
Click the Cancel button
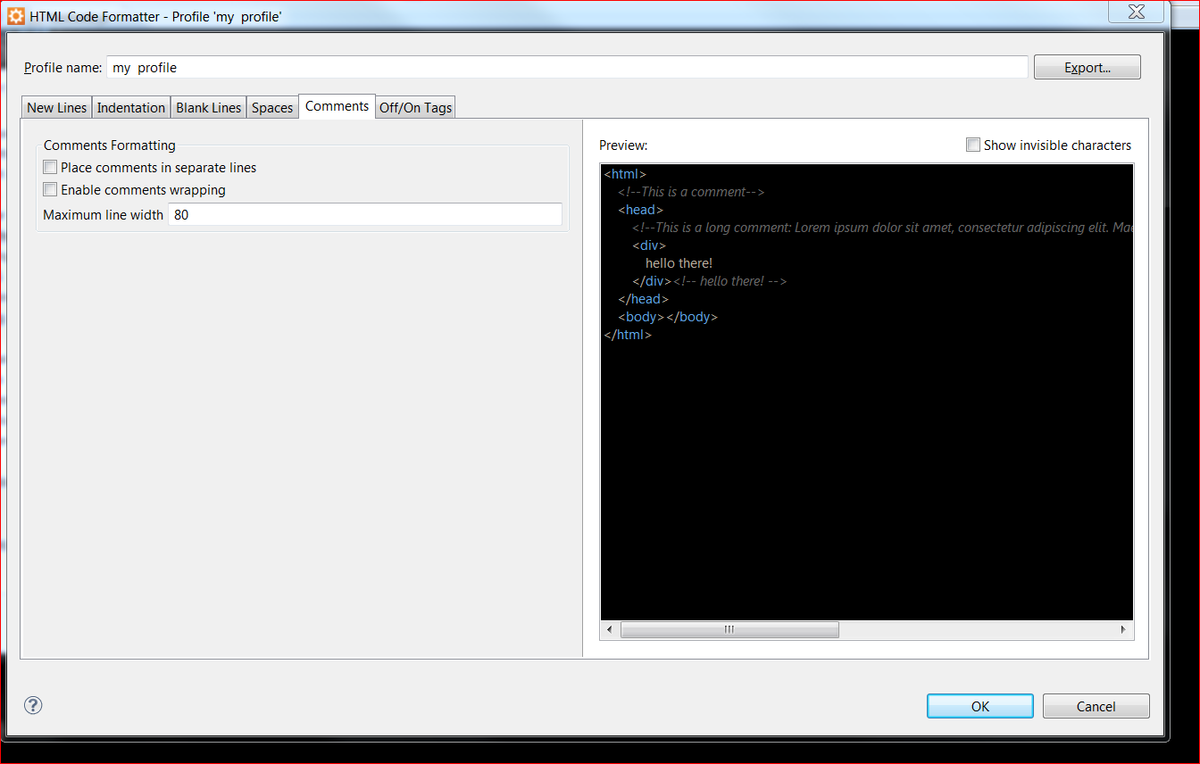click(1096, 706)
